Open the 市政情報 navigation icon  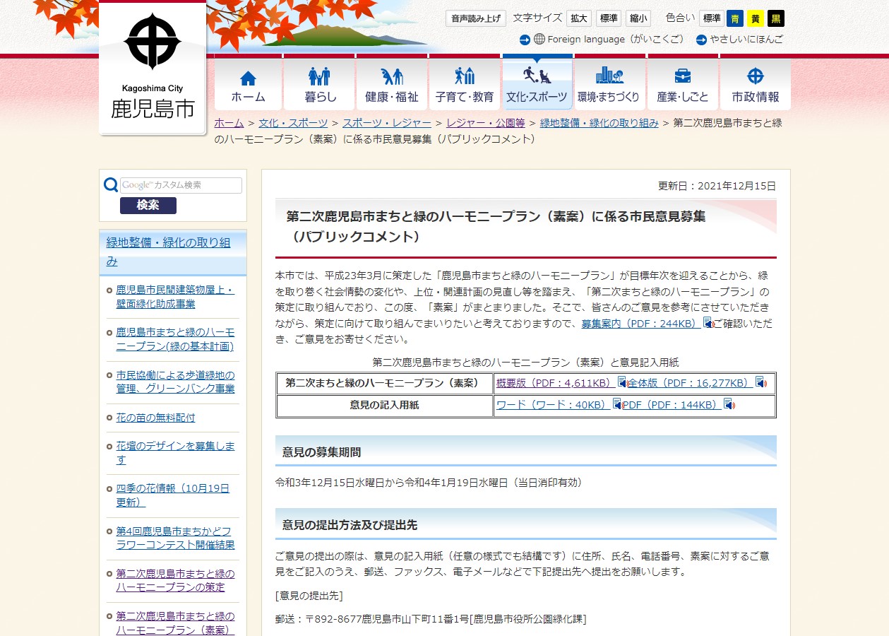[x=754, y=76]
